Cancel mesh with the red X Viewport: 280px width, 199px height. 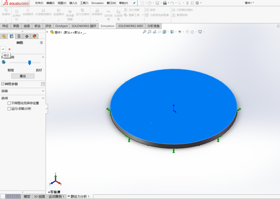click(x=10, y=49)
